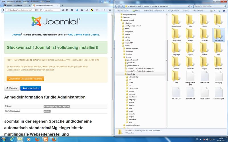The width and height of the screenshot is (228, 142).
Task: Select the templates folder icon
Action: point(219,63)
